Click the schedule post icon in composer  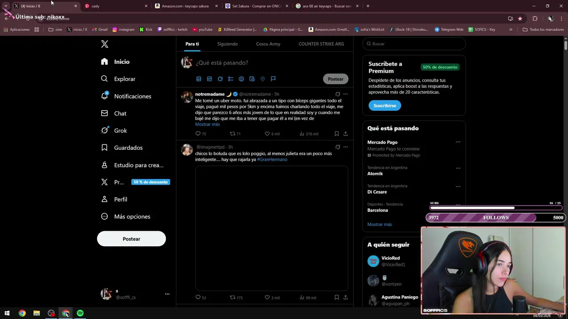pos(252,79)
